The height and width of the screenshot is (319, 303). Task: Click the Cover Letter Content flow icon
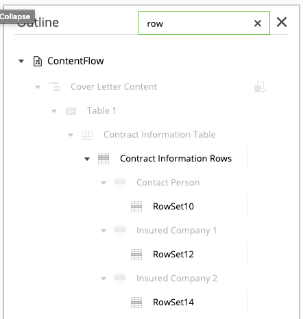click(54, 87)
